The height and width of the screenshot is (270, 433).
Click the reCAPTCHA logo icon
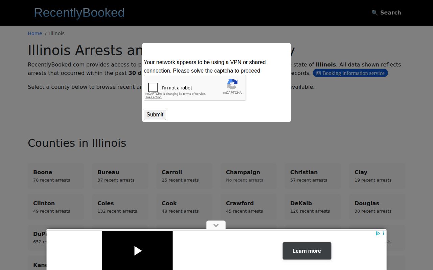coord(232,84)
